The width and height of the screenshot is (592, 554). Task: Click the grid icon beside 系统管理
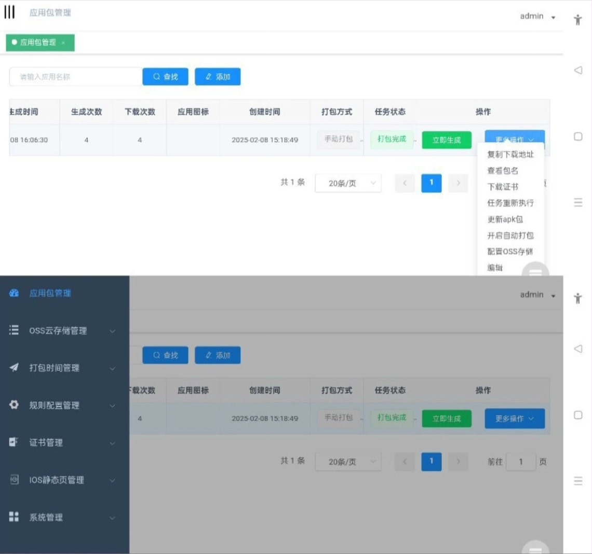[14, 517]
